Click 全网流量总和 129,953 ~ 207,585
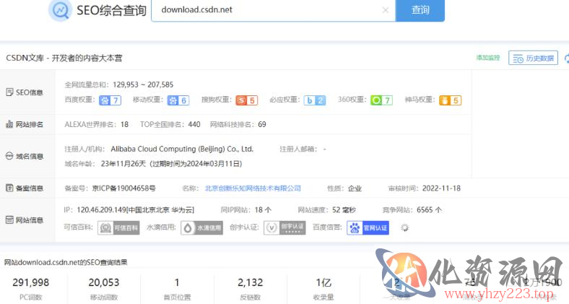 pyautogui.click(x=143, y=84)
